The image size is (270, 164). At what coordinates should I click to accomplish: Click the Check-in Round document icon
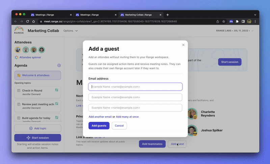point(19,90)
